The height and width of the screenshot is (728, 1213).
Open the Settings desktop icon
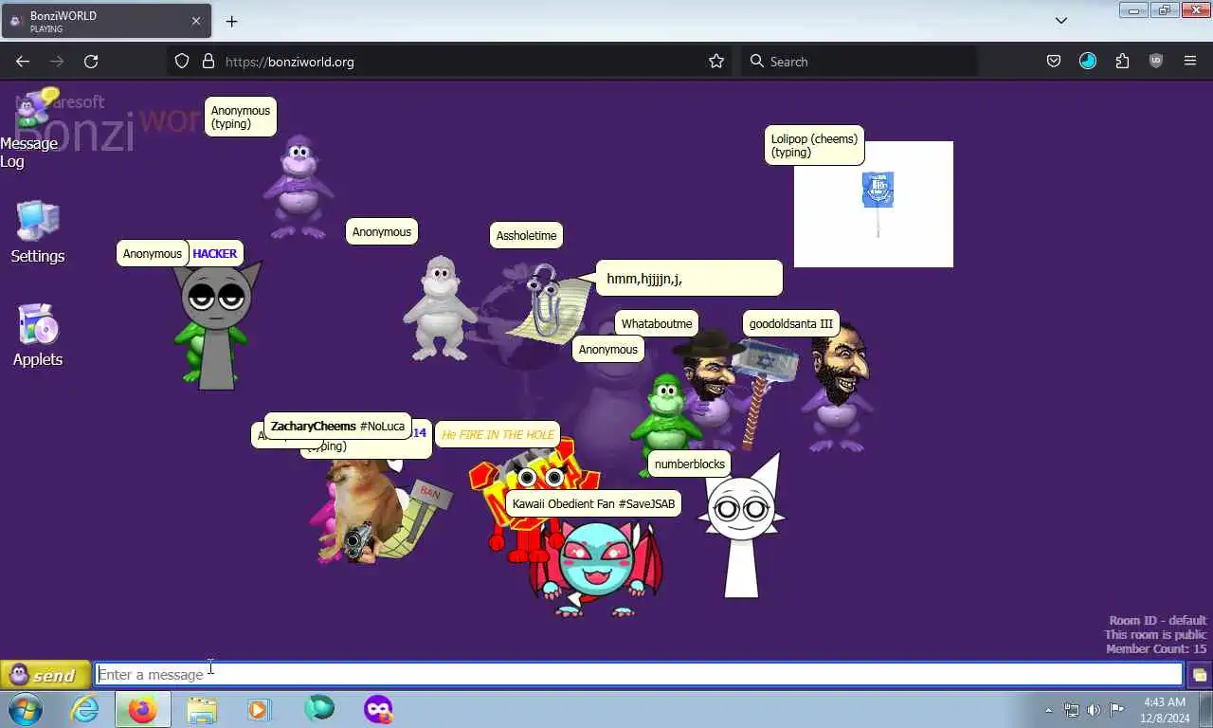point(38,232)
